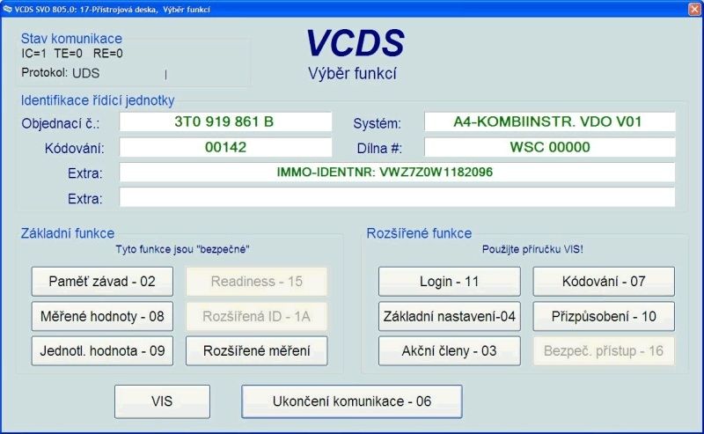This screenshot has width=704, height=434.
Task: Click the VCDS application icon in title bar
Action: (x=8, y=8)
